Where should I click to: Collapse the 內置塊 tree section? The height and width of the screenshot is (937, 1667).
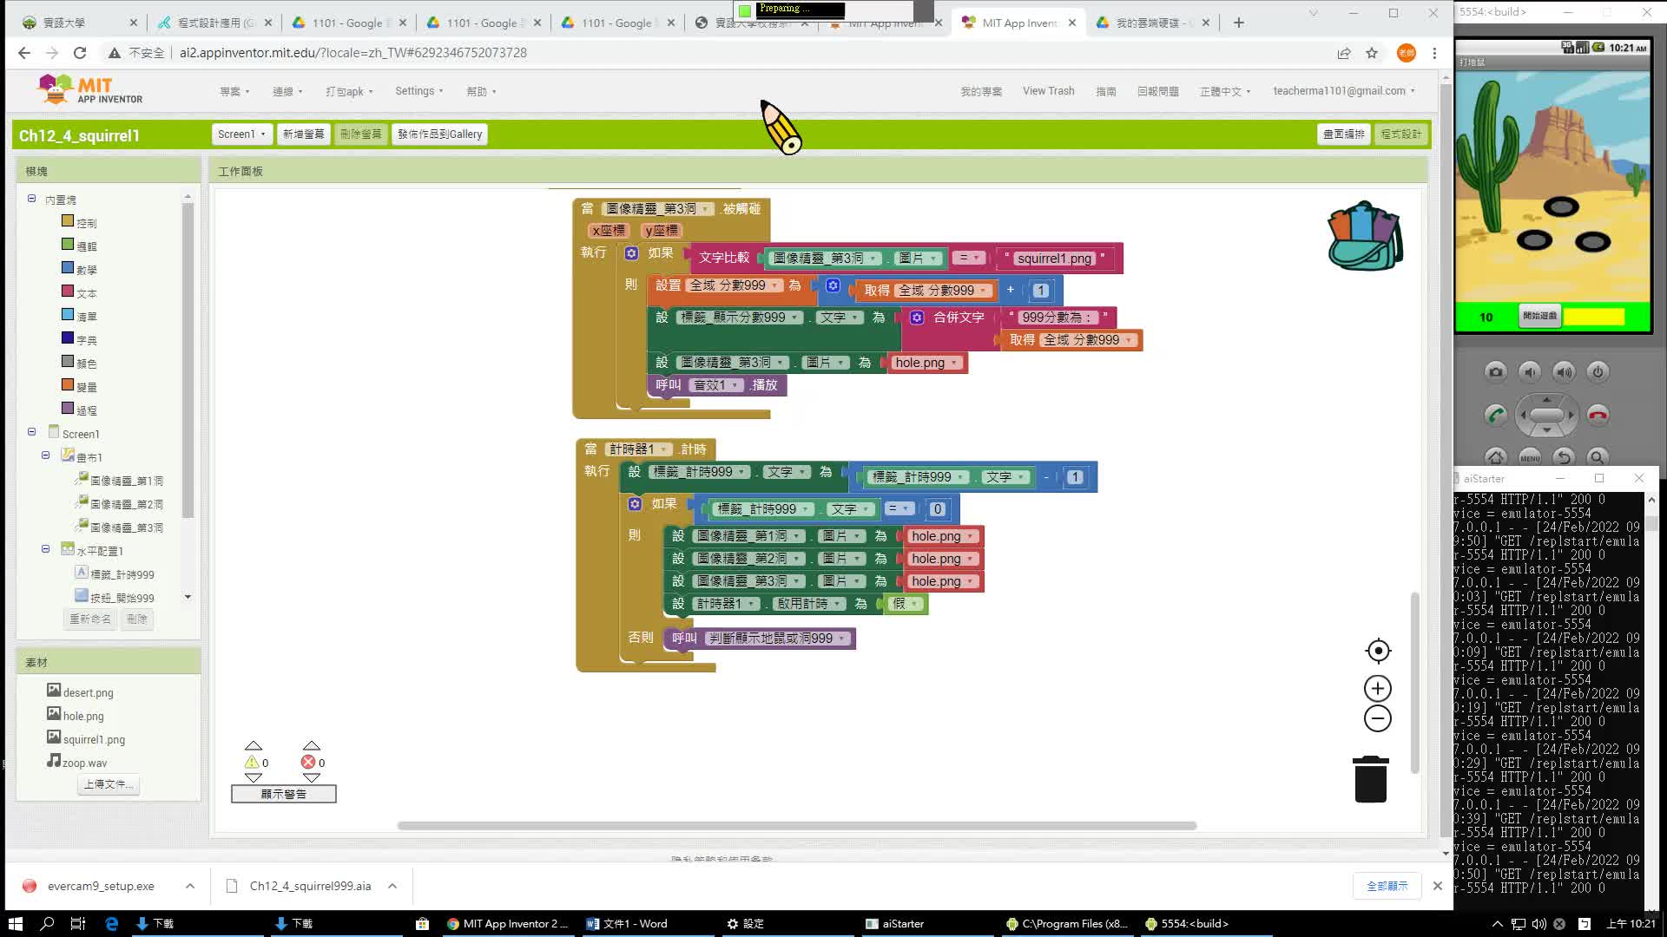[31, 199]
